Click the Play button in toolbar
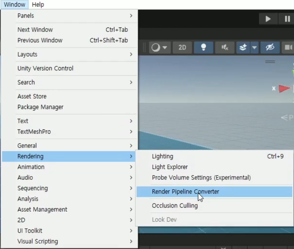The width and height of the screenshot is (294, 249). click(x=268, y=19)
